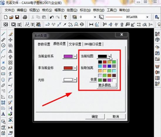Select the Move translate tool
The height and width of the screenshot is (137, 161).
pyautogui.click(x=10, y=40)
